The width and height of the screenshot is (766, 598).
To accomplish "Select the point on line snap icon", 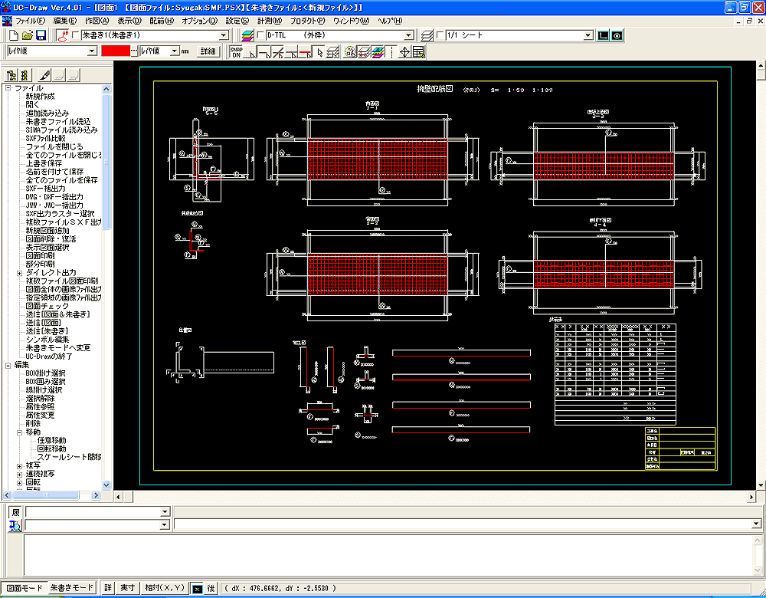I will click(292, 52).
